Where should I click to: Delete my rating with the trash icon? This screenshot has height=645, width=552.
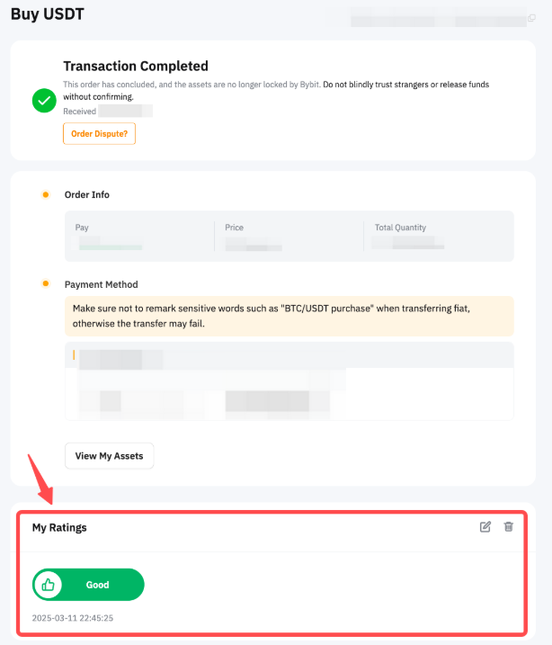[x=508, y=526]
